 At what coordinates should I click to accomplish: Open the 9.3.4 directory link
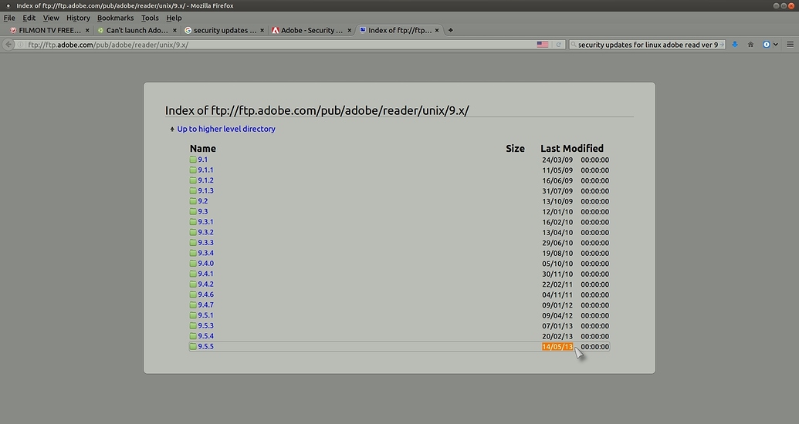(x=206, y=253)
